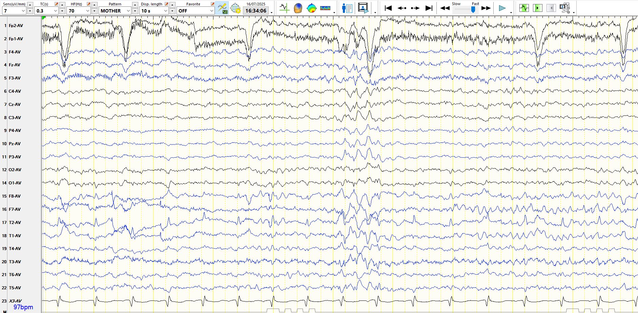Click the 16:34:06 time display

(x=256, y=11)
